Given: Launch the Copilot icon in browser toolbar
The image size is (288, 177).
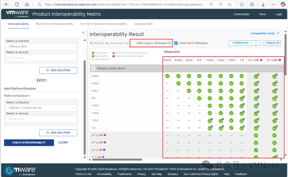Looking at the screenshot, I should click(x=283, y=5).
